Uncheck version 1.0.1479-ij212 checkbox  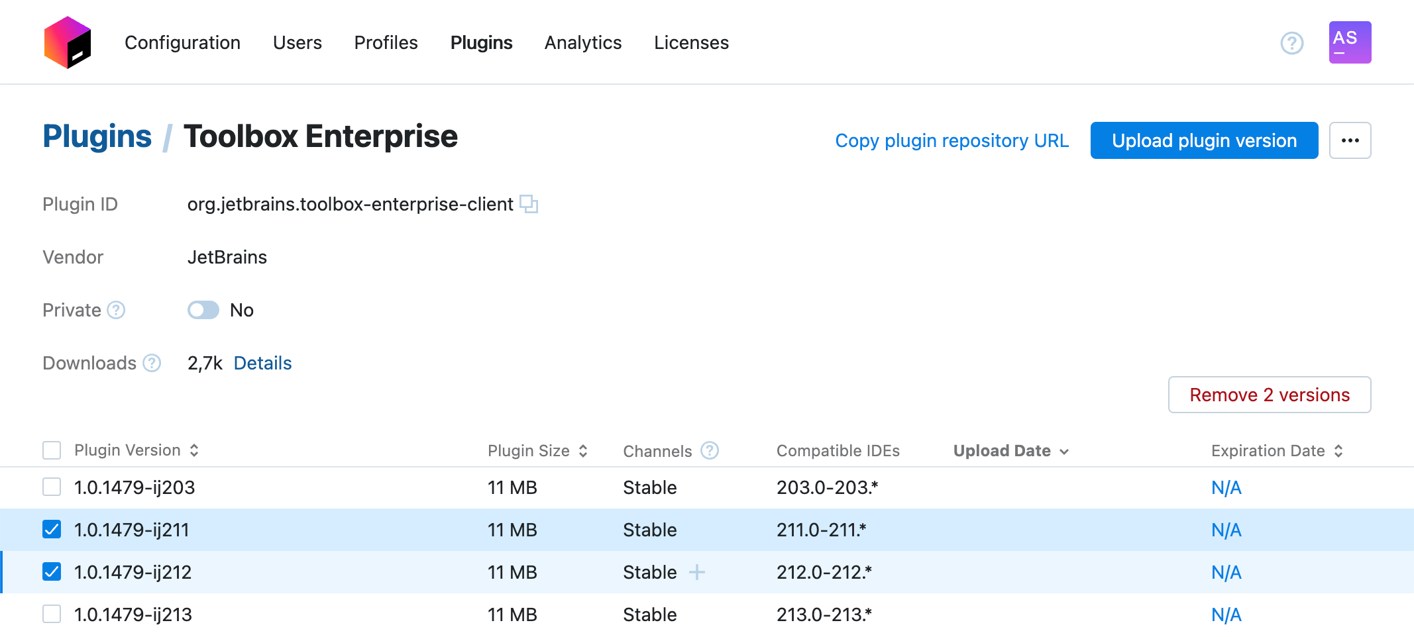[x=52, y=572]
